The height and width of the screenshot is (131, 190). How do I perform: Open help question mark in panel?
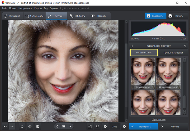(185, 46)
